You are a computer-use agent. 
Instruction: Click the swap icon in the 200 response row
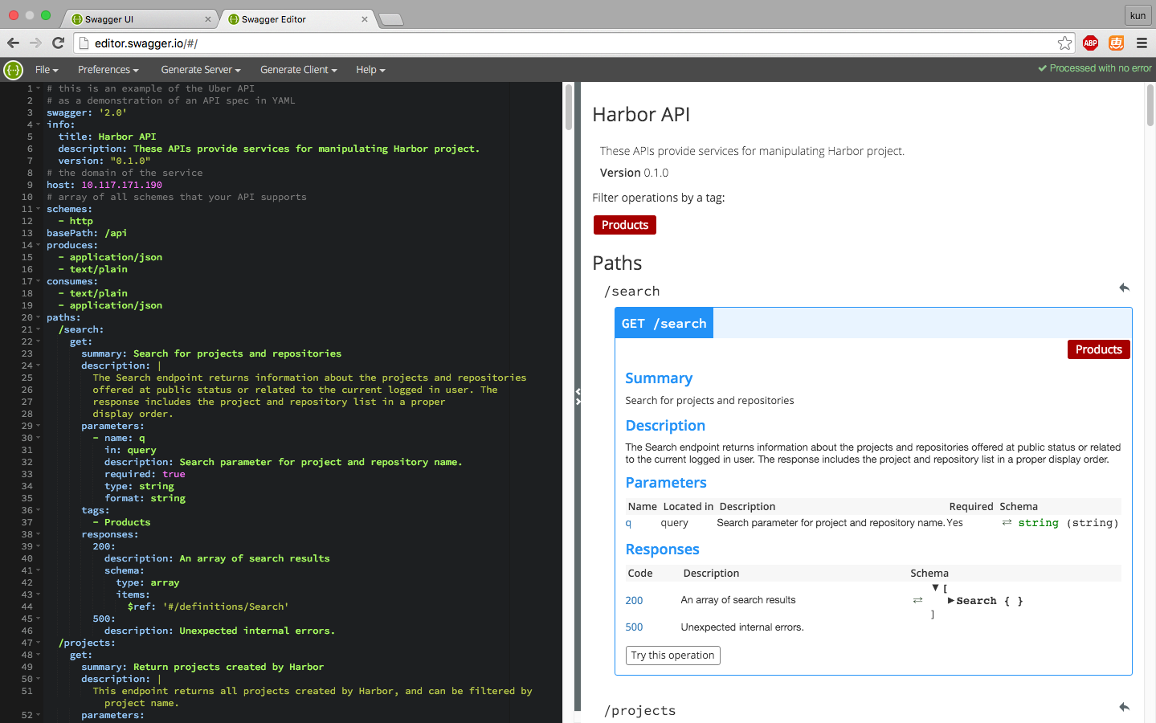click(917, 600)
